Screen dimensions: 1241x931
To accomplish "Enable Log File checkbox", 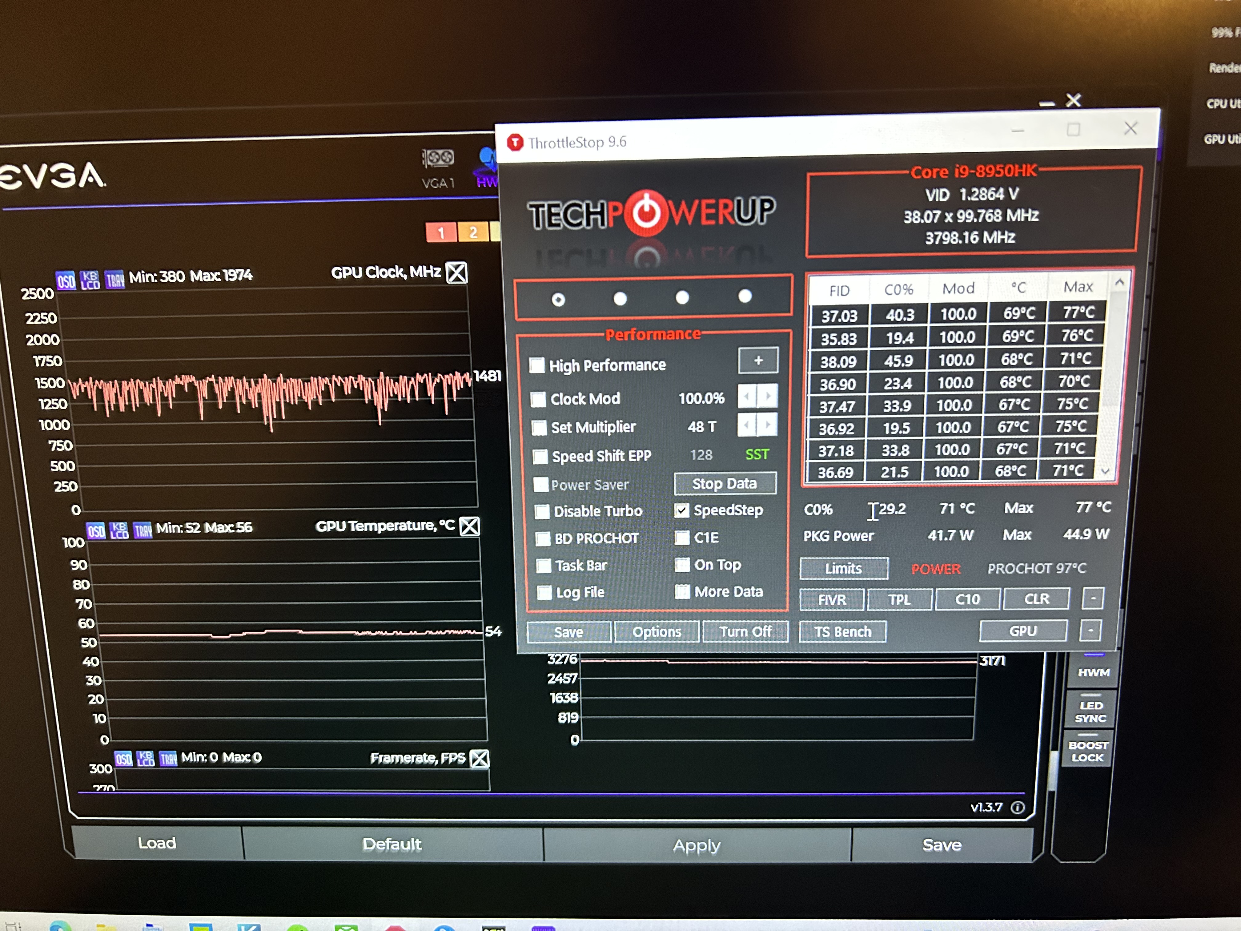I will pos(544,593).
